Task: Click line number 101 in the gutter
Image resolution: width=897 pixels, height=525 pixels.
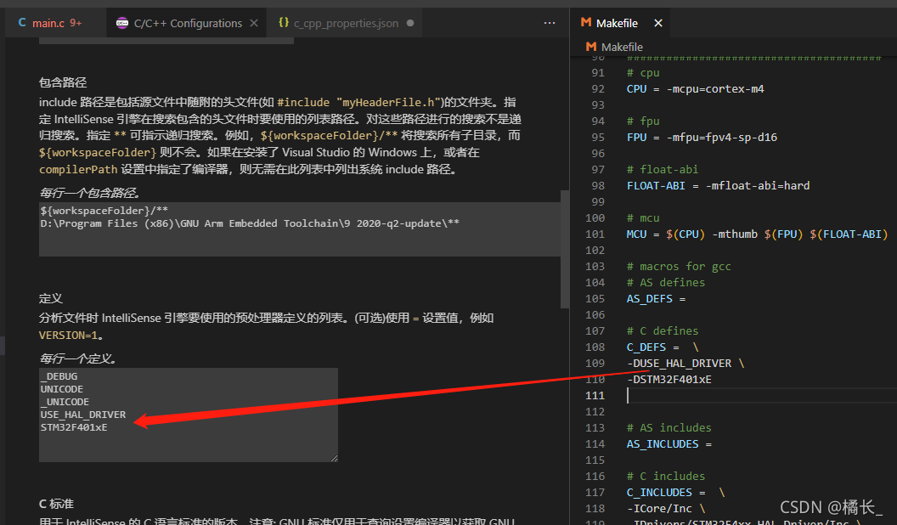Action: pyautogui.click(x=595, y=234)
